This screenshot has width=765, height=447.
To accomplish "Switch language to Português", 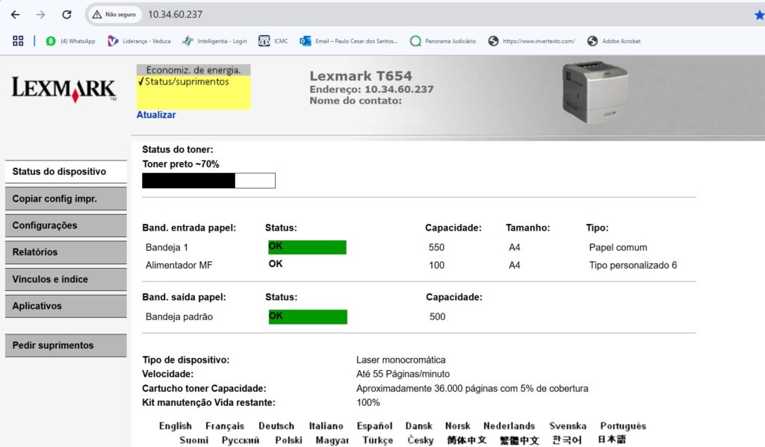I will click(x=623, y=426).
